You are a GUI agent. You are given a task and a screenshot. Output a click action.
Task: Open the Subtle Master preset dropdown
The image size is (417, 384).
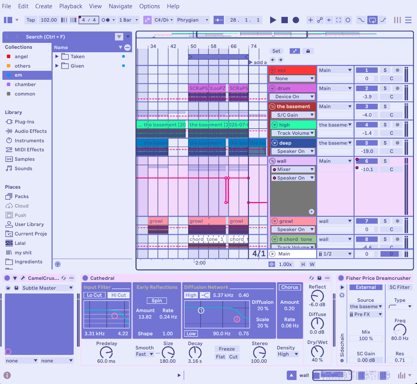48,288
